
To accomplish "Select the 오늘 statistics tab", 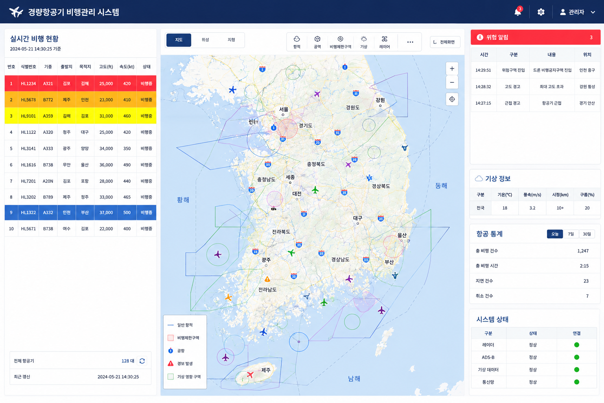I will pyautogui.click(x=555, y=234).
